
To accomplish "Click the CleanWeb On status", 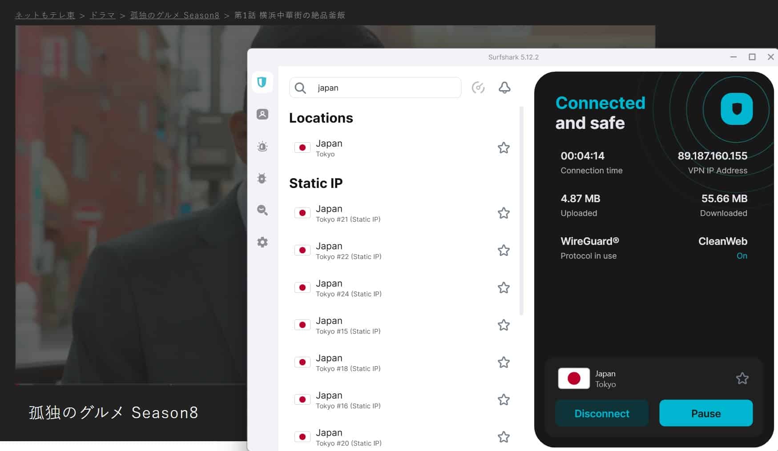I will click(x=742, y=256).
